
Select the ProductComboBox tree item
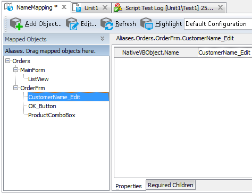[52, 115]
